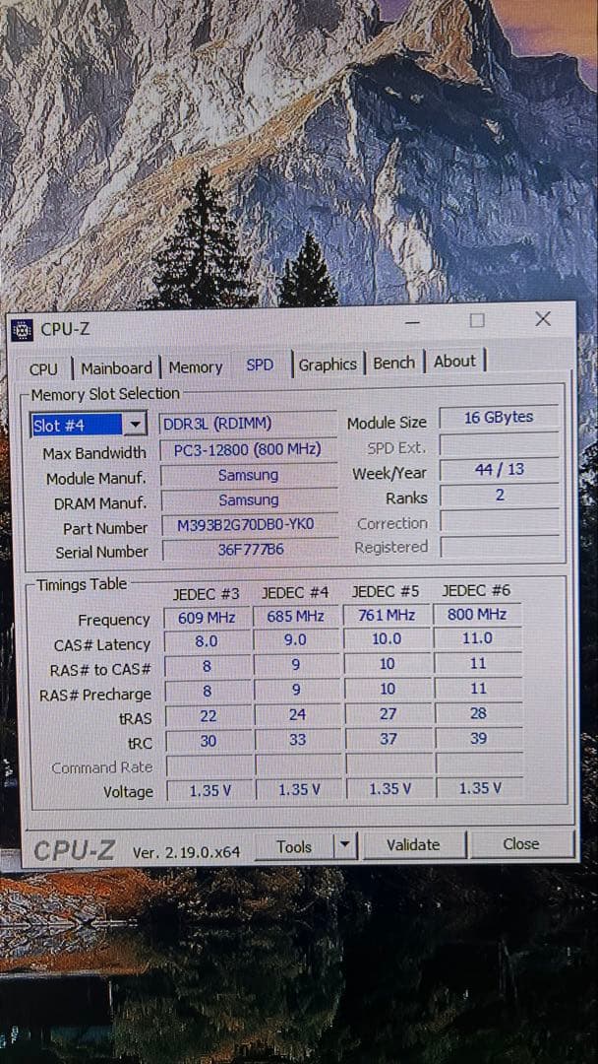Open the About tab
The image size is (598, 1064).
(454, 362)
